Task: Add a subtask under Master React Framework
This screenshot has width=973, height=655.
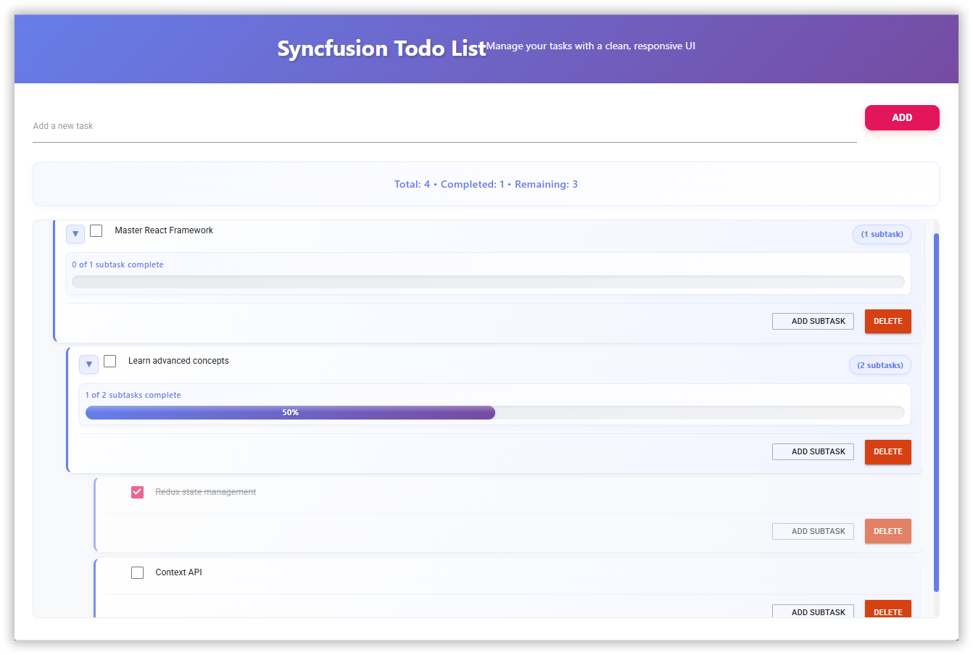Action: coord(813,321)
